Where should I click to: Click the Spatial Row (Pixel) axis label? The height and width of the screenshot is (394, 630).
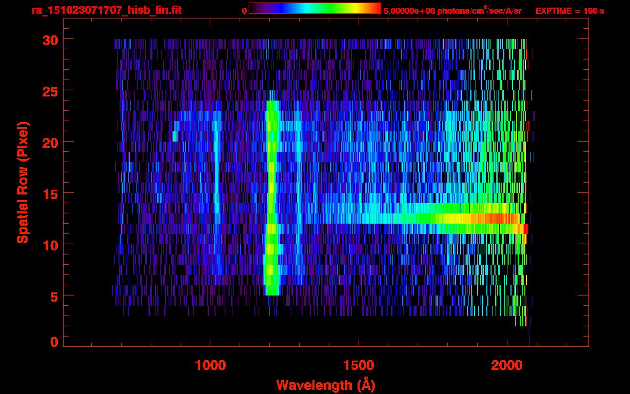23,183
